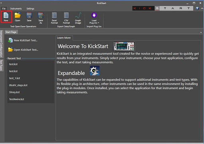The image size is (204, 144).
Task: Click the New test icon in ribbon
Action: 6,17
